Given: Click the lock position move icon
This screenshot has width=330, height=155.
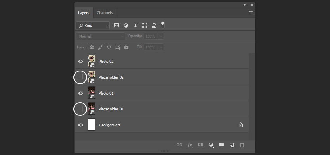Looking at the screenshot, I should point(109,46).
